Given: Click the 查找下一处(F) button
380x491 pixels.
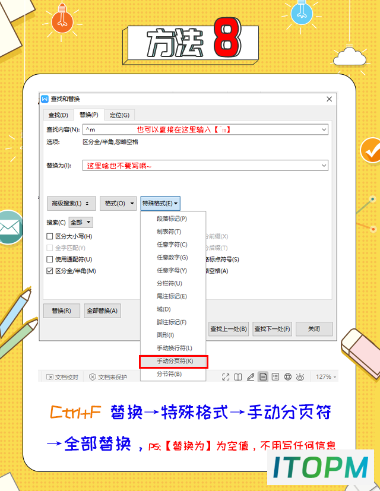Looking at the screenshot, I should click(272, 329).
